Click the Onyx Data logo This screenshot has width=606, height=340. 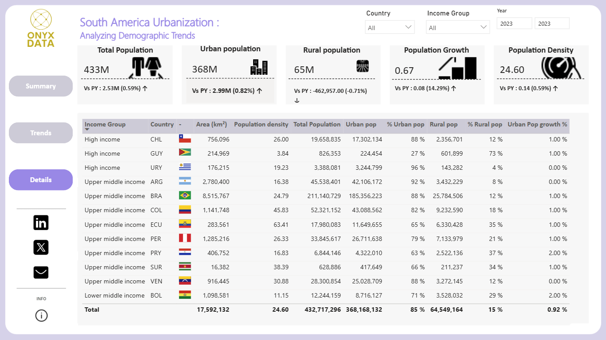41,28
